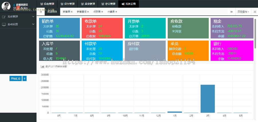Click bank balance value 15488062
Image resolution: width=258 pixels, height=122 pixels.
click(234, 58)
